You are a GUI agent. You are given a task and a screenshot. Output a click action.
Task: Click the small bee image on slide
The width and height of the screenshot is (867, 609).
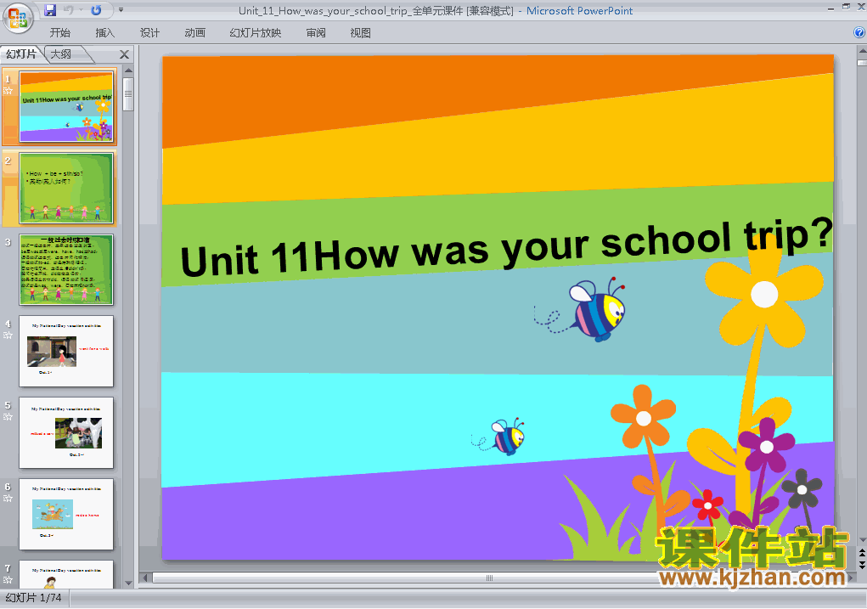498,437
